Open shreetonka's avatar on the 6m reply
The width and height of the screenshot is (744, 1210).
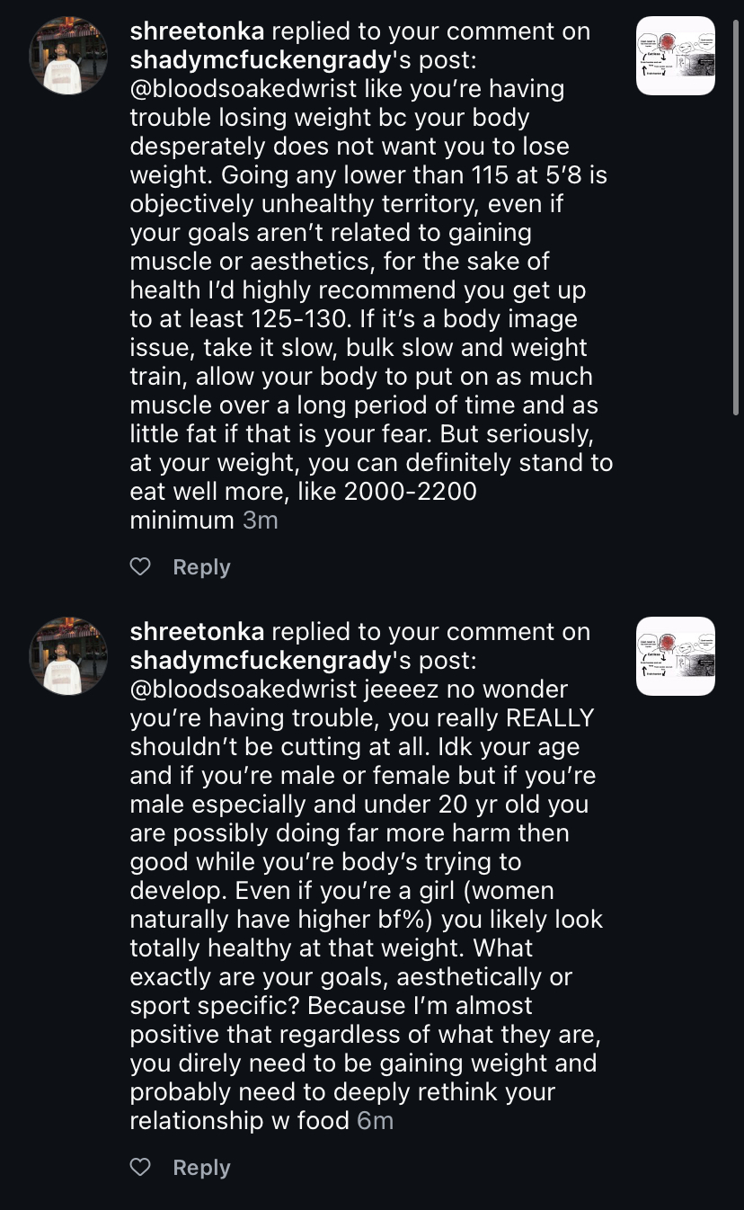pos(68,656)
